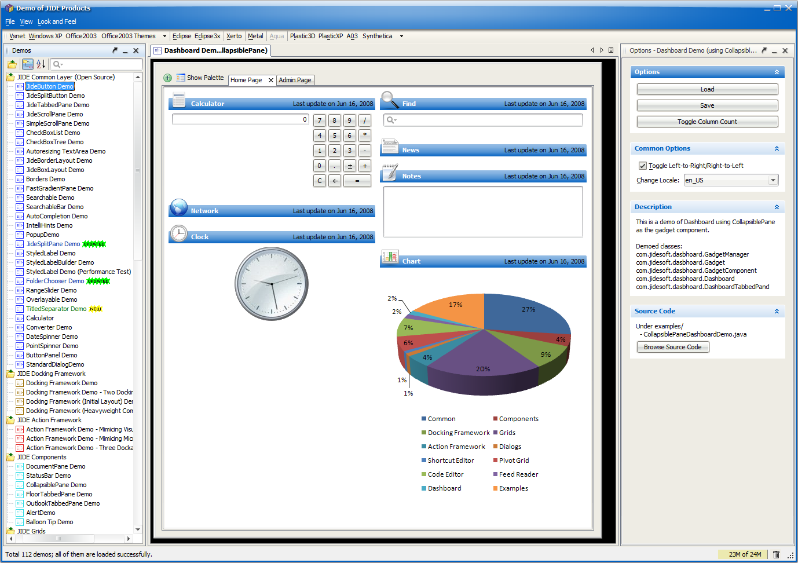798x563 pixels.
Task: Click Browse Source Code button
Action: [x=672, y=347]
